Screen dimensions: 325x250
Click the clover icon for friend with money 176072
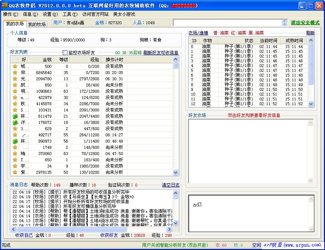point(15,122)
